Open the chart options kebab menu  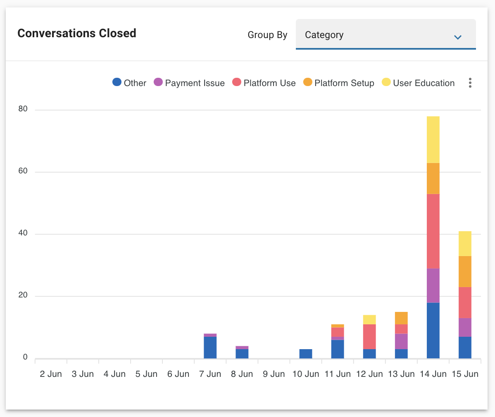pyautogui.click(x=470, y=83)
